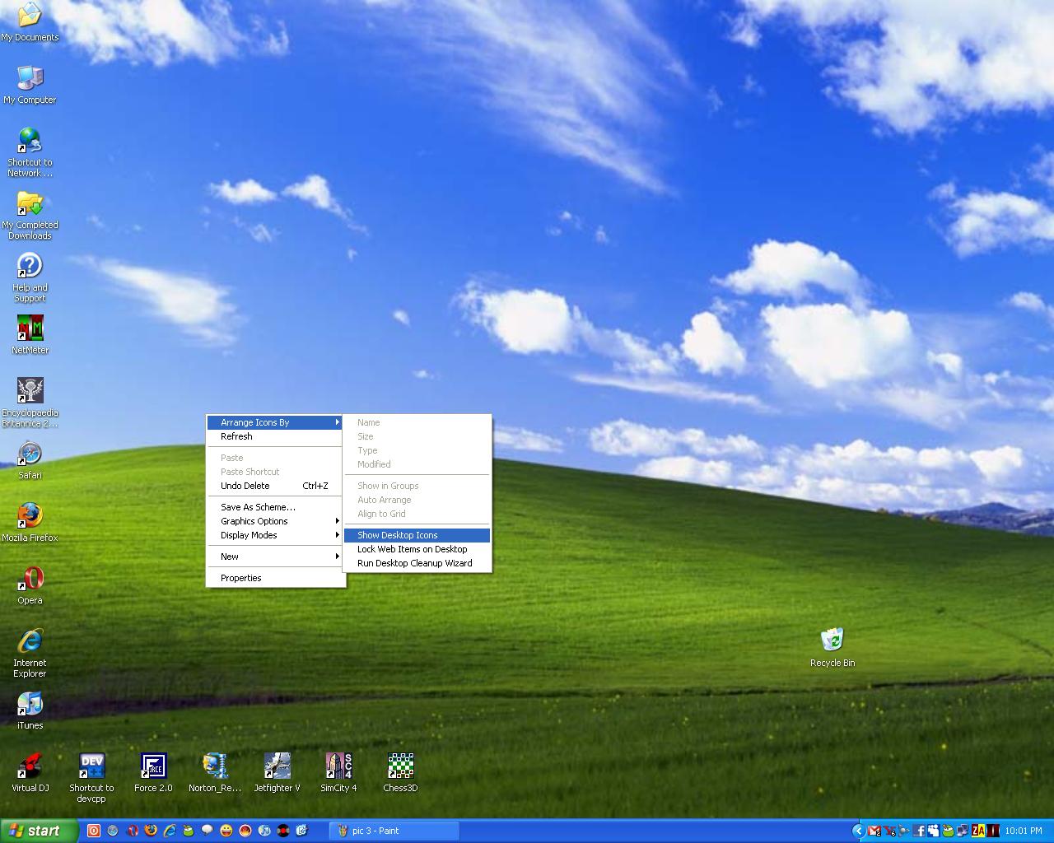Select the Recycle Bin desktop icon
Screen dimensions: 1054x843
(832, 648)
